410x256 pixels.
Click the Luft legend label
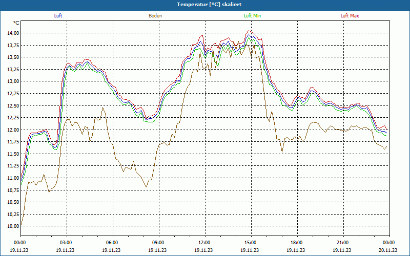[x=58, y=16]
